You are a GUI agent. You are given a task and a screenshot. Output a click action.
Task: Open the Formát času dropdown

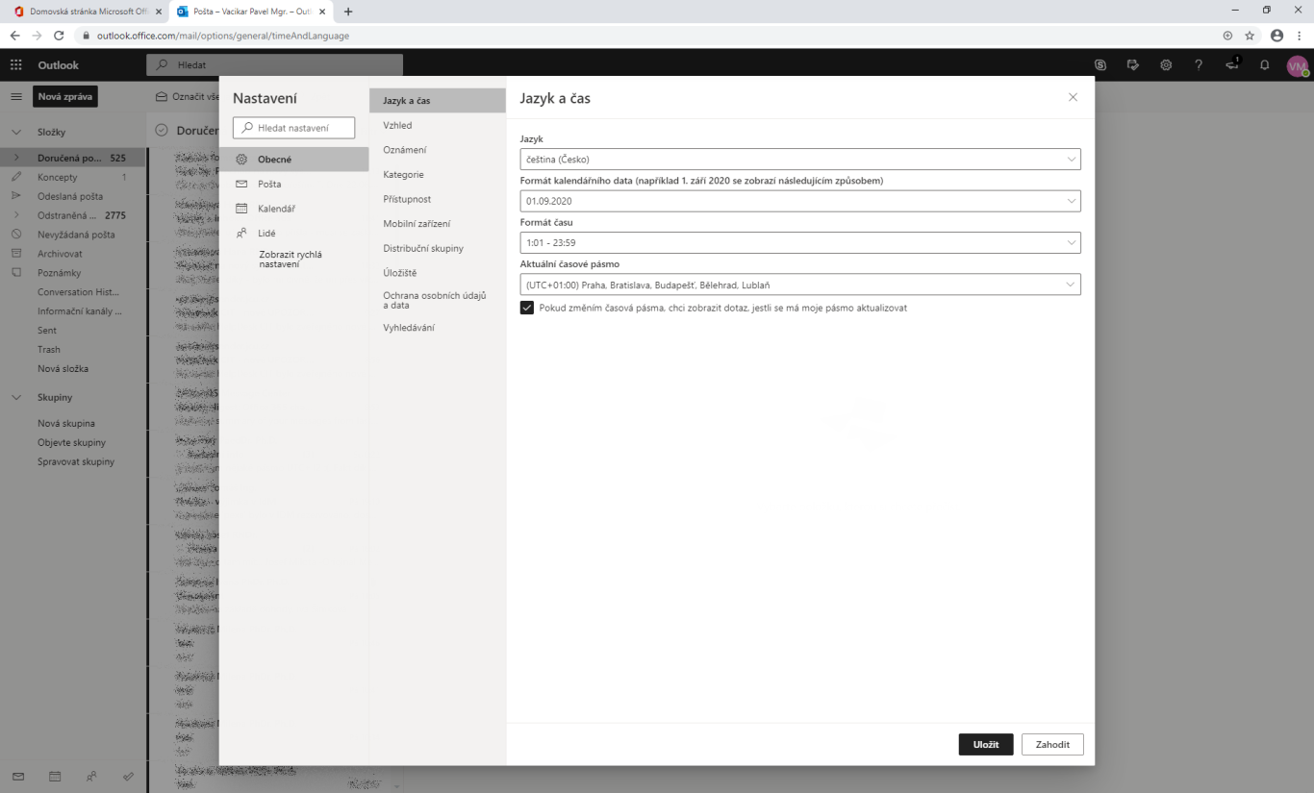799,243
